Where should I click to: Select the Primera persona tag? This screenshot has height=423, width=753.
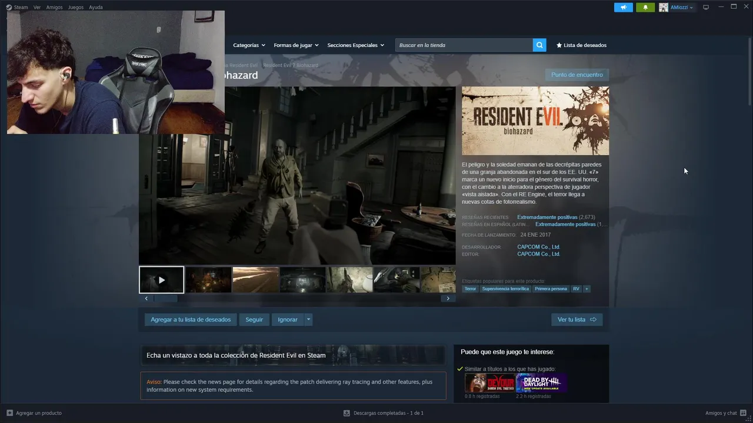tap(551, 289)
